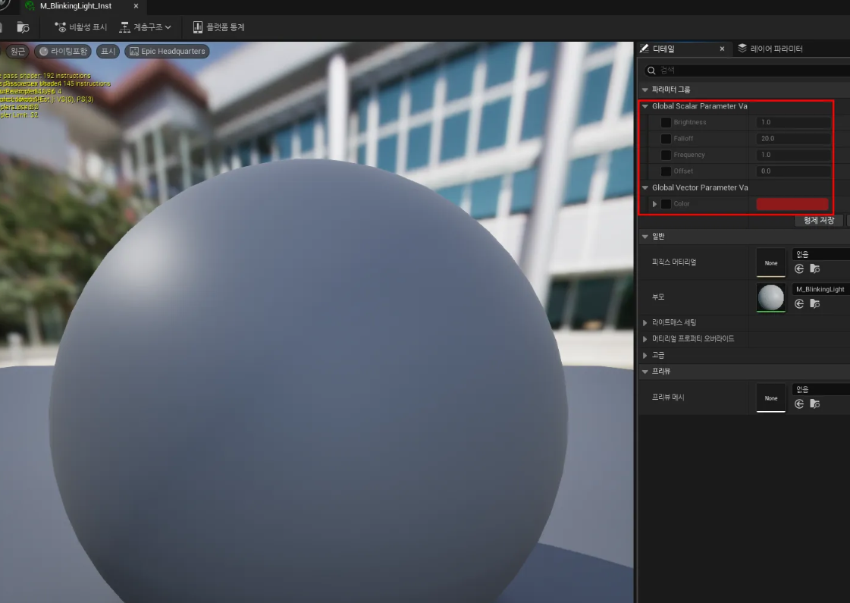Click the 부모 parent material sphere thumbnail
Viewport: 850px width, 603px height.
(771, 297)
